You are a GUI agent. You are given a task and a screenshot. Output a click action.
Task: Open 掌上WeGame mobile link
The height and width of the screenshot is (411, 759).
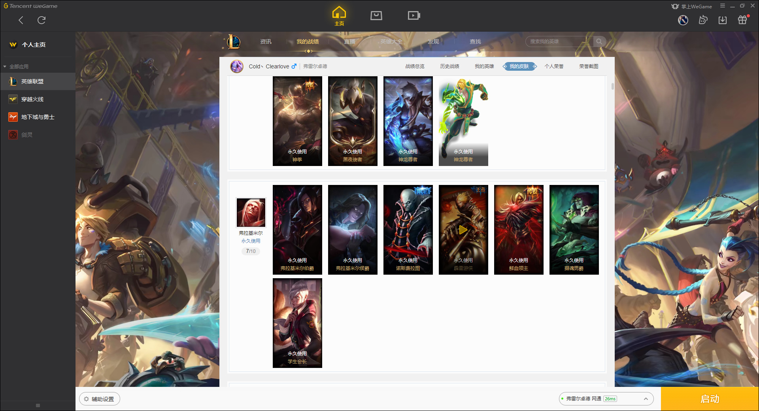(x=692, y=6)
